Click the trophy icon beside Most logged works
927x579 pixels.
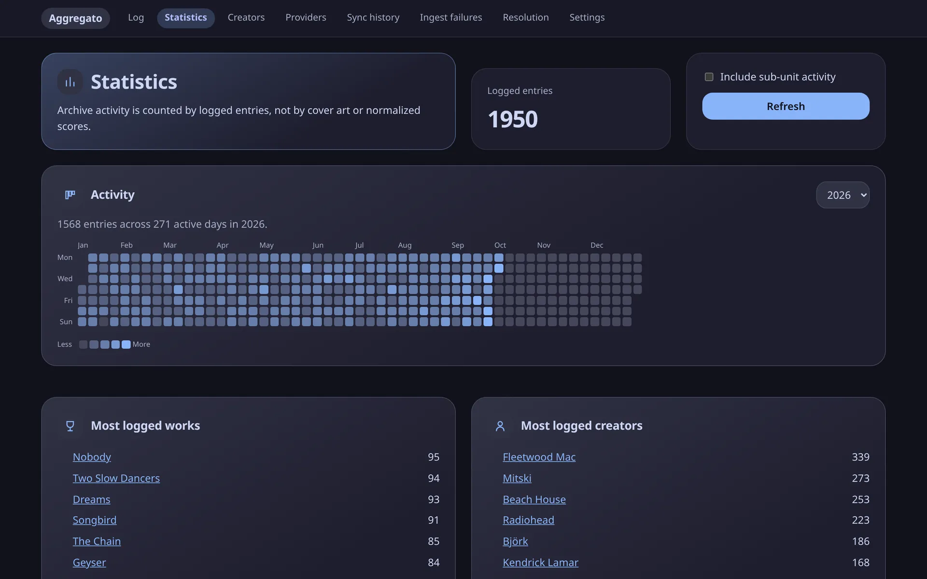pyautogui.click(x=70, y=426)
